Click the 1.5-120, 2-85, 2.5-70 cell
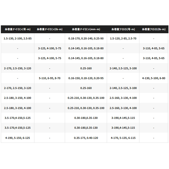The width and height of the screenshot is (169, 169). point(123,38)
